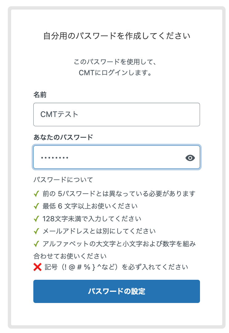Click the 最低 6 文字以上お使いください rule text

pos(90,206)
